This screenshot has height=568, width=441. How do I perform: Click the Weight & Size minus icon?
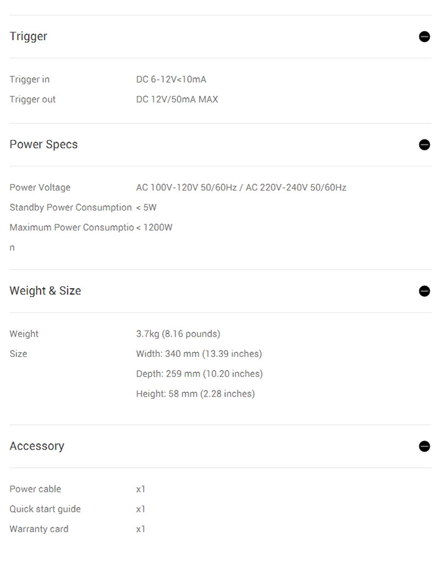[x=424, y=291]
